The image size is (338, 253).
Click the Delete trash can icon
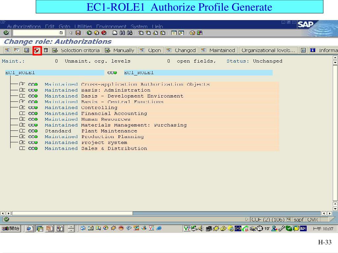(46, 50)
